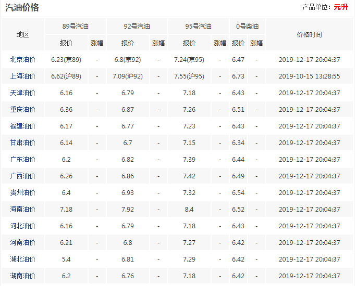Click the 地区 column header
The width and height of the screenshot is (356, 286).
coord(23,34)
